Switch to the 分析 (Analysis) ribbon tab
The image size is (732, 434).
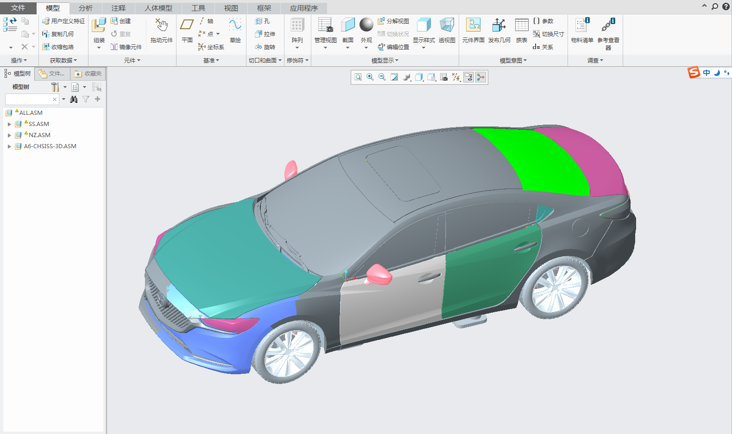[x=85, y=8]
